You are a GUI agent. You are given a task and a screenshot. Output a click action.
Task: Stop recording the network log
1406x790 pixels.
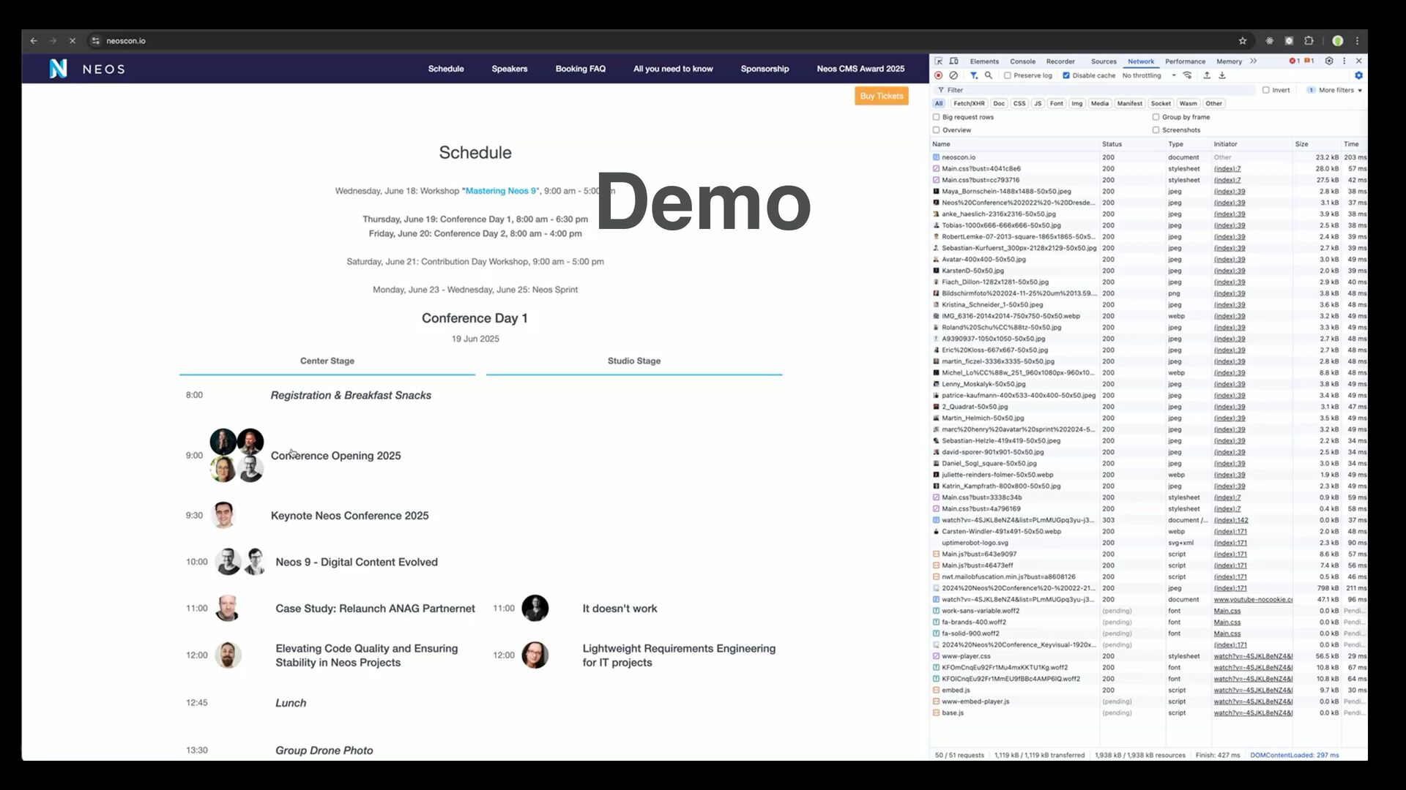pyautogui.click(x=938, y=75)
